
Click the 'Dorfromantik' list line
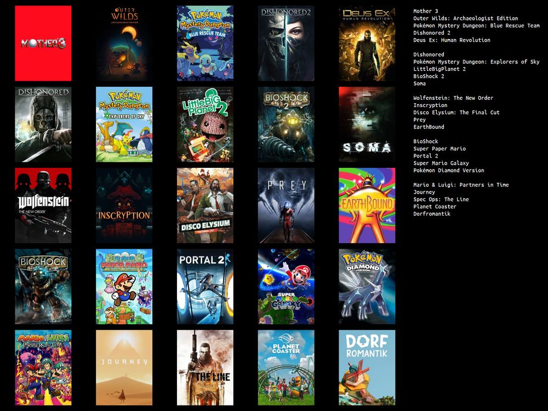pyautogui.click(x=432, y=213)
